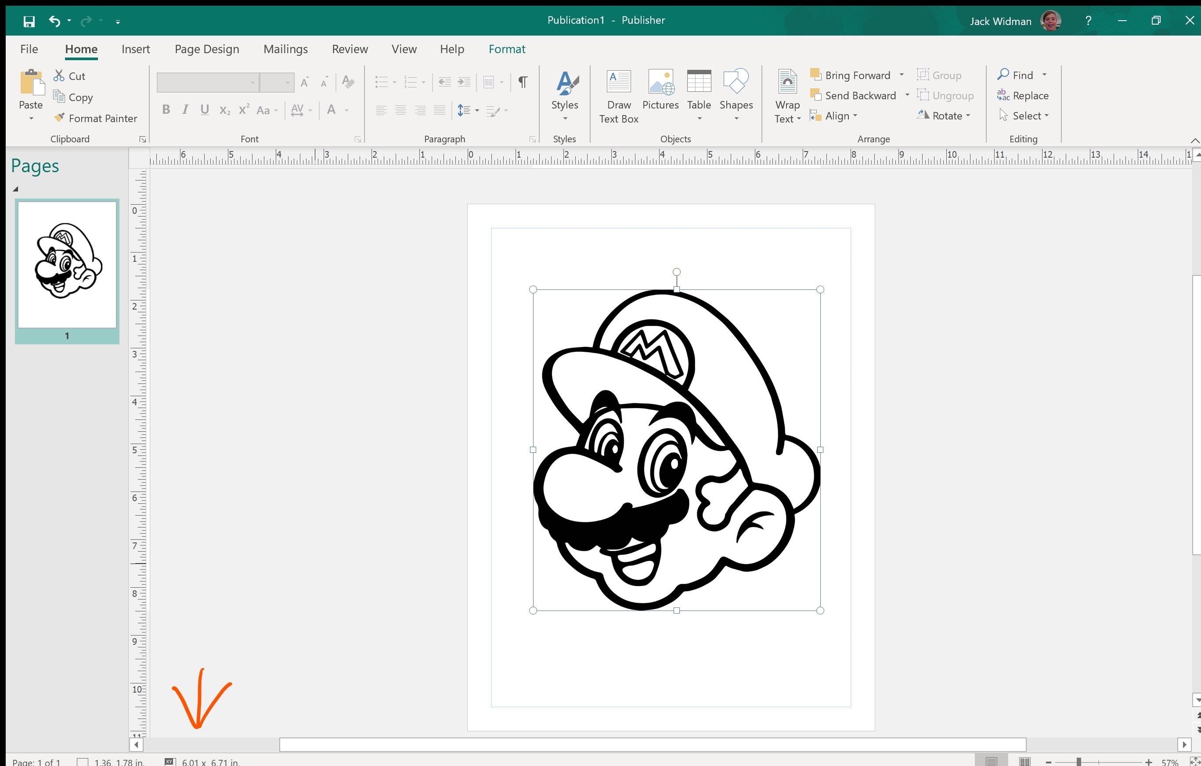Click the Group button
The image size is (1201, 766).
point(939,75)
